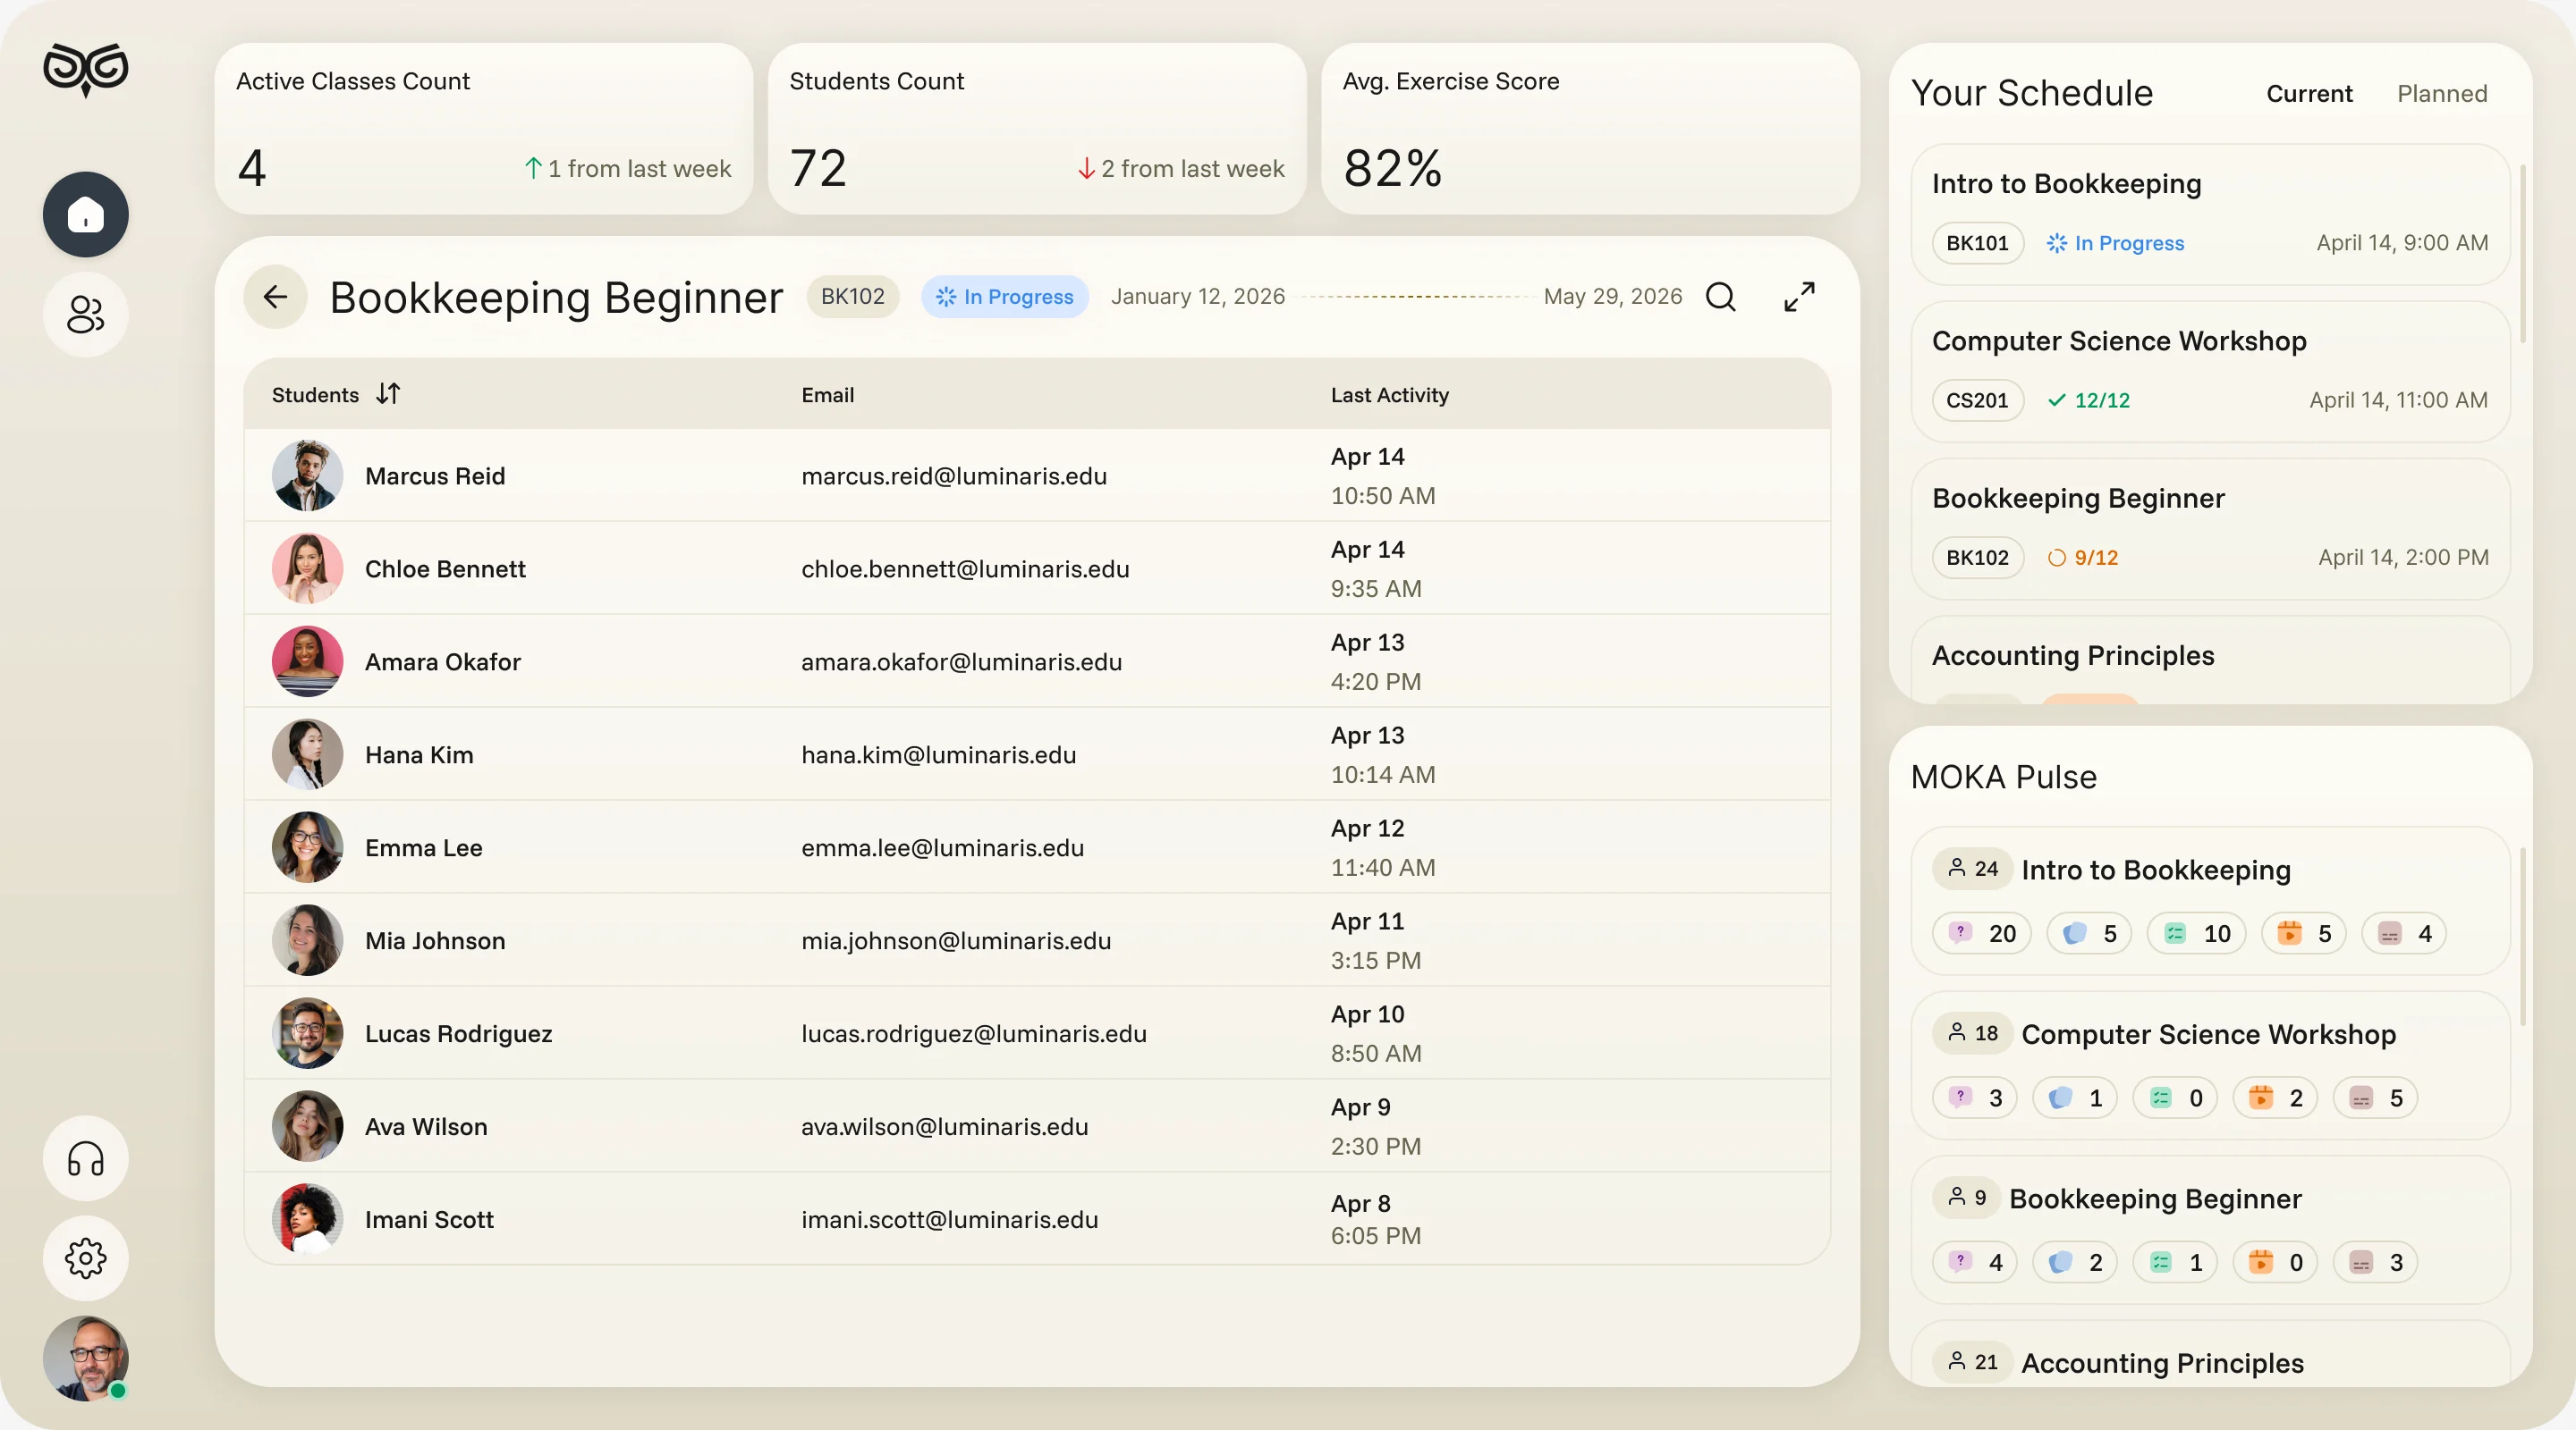This screenshot has width=2576, height=1430.
Task: Click the question count chip under Bookkeeping Beginner pulse
Action: point(1975,1262)
